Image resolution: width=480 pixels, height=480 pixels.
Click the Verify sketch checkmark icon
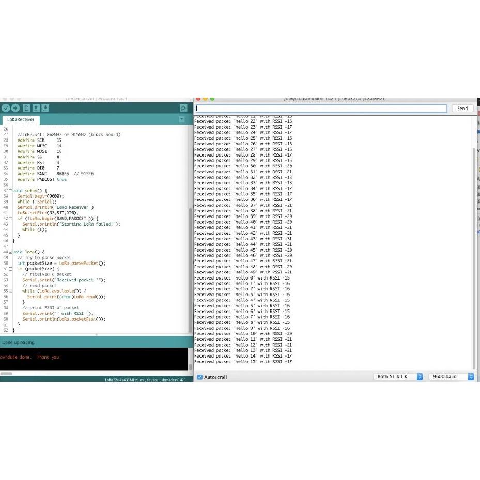pos(6,108)
